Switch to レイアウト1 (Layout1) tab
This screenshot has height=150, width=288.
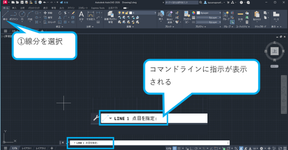27,148
